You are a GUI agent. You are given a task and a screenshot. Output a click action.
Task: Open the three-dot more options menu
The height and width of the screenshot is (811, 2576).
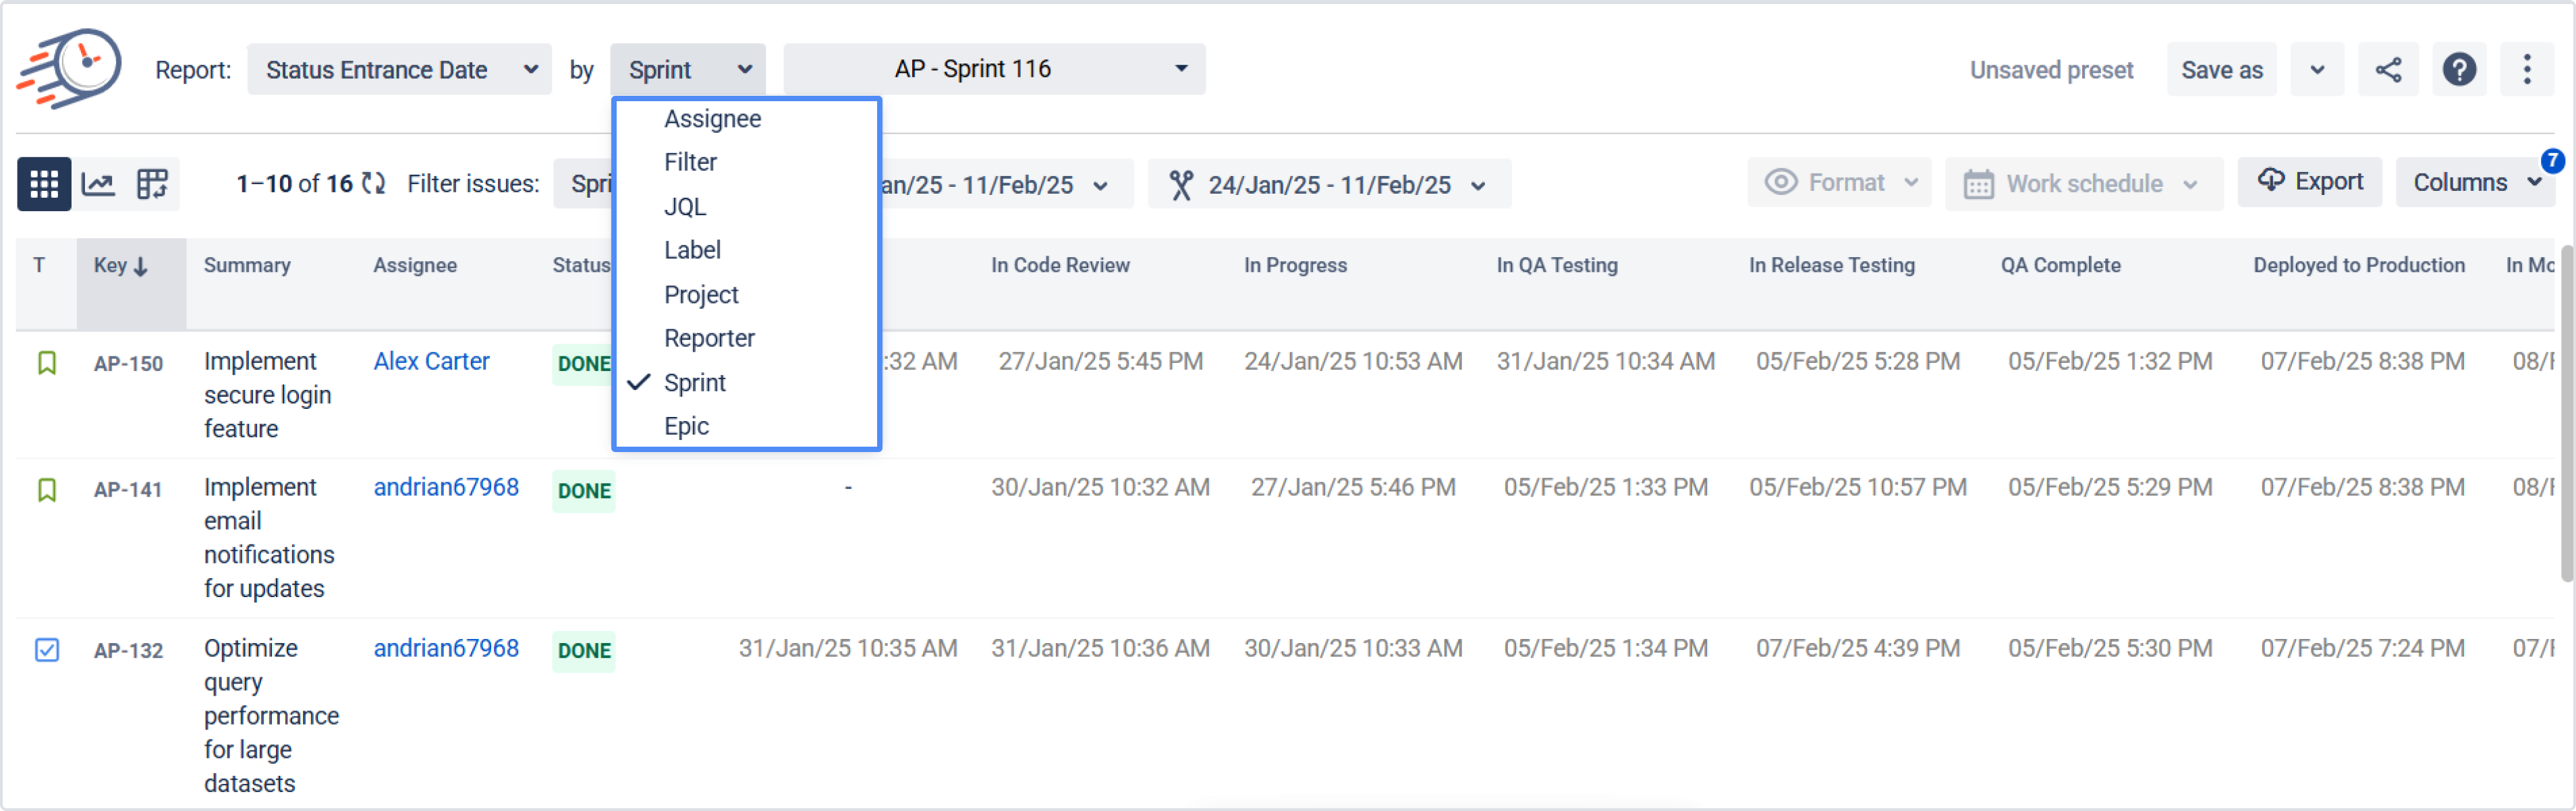[x=2527, y=70]
